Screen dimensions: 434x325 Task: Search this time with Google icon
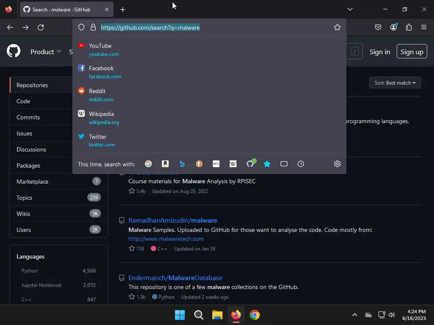click(x=148, y=164)
